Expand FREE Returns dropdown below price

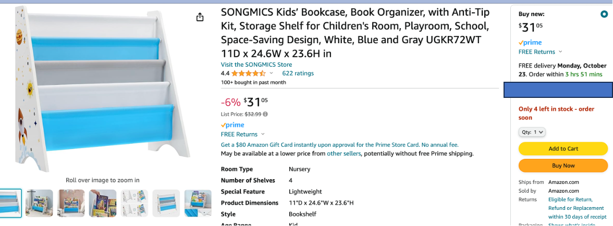pyautogui.click(x=242, y=134)
